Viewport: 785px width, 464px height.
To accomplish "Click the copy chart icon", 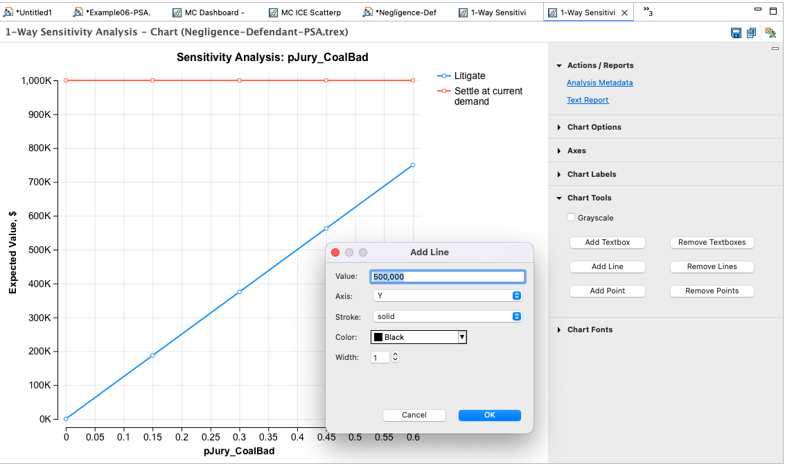I will coord(752,33).
